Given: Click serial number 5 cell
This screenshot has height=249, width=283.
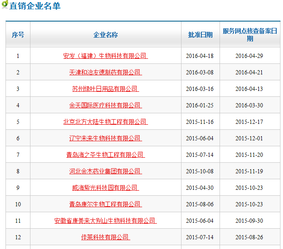Looking at the screenshot, I should 18,122.
